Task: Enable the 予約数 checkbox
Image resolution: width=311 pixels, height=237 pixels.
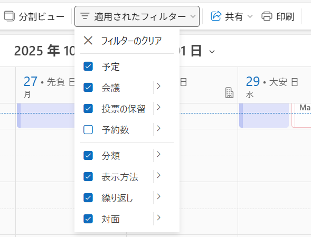Action: coord(88,130)
